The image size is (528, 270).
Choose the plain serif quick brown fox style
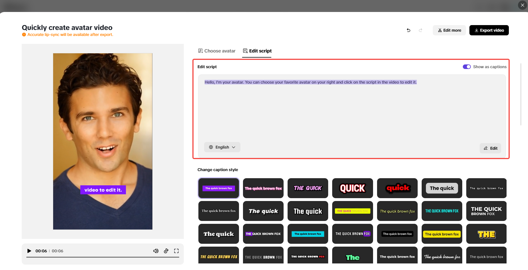(219, 211)
